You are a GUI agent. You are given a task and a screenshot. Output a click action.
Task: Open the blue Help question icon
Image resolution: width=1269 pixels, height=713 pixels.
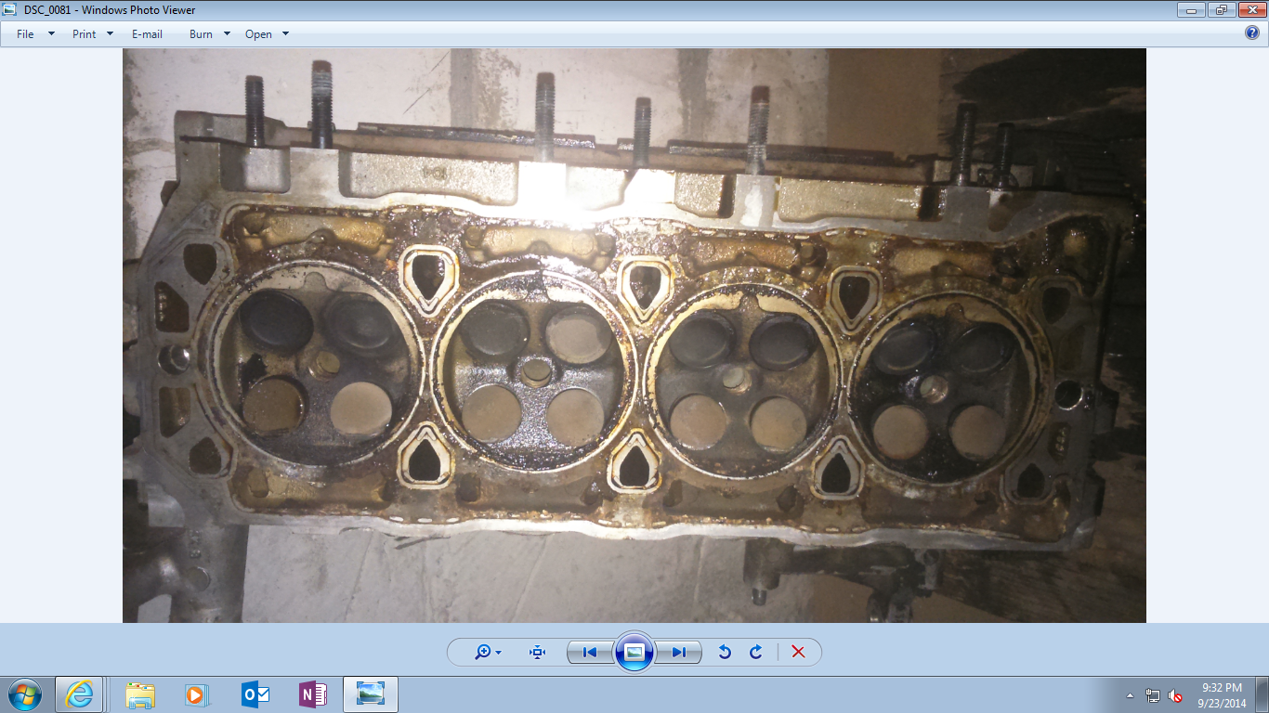[1252, 33]
